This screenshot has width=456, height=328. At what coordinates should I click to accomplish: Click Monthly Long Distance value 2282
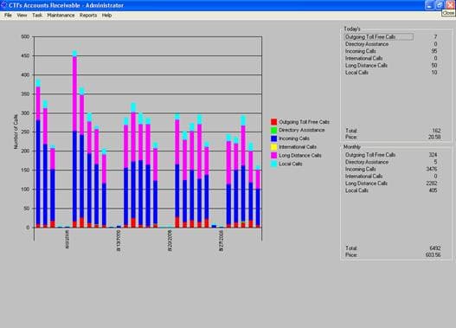pos(432,183)
